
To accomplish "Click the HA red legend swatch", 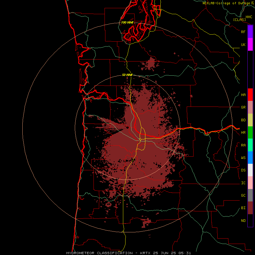I will [250, 95].
